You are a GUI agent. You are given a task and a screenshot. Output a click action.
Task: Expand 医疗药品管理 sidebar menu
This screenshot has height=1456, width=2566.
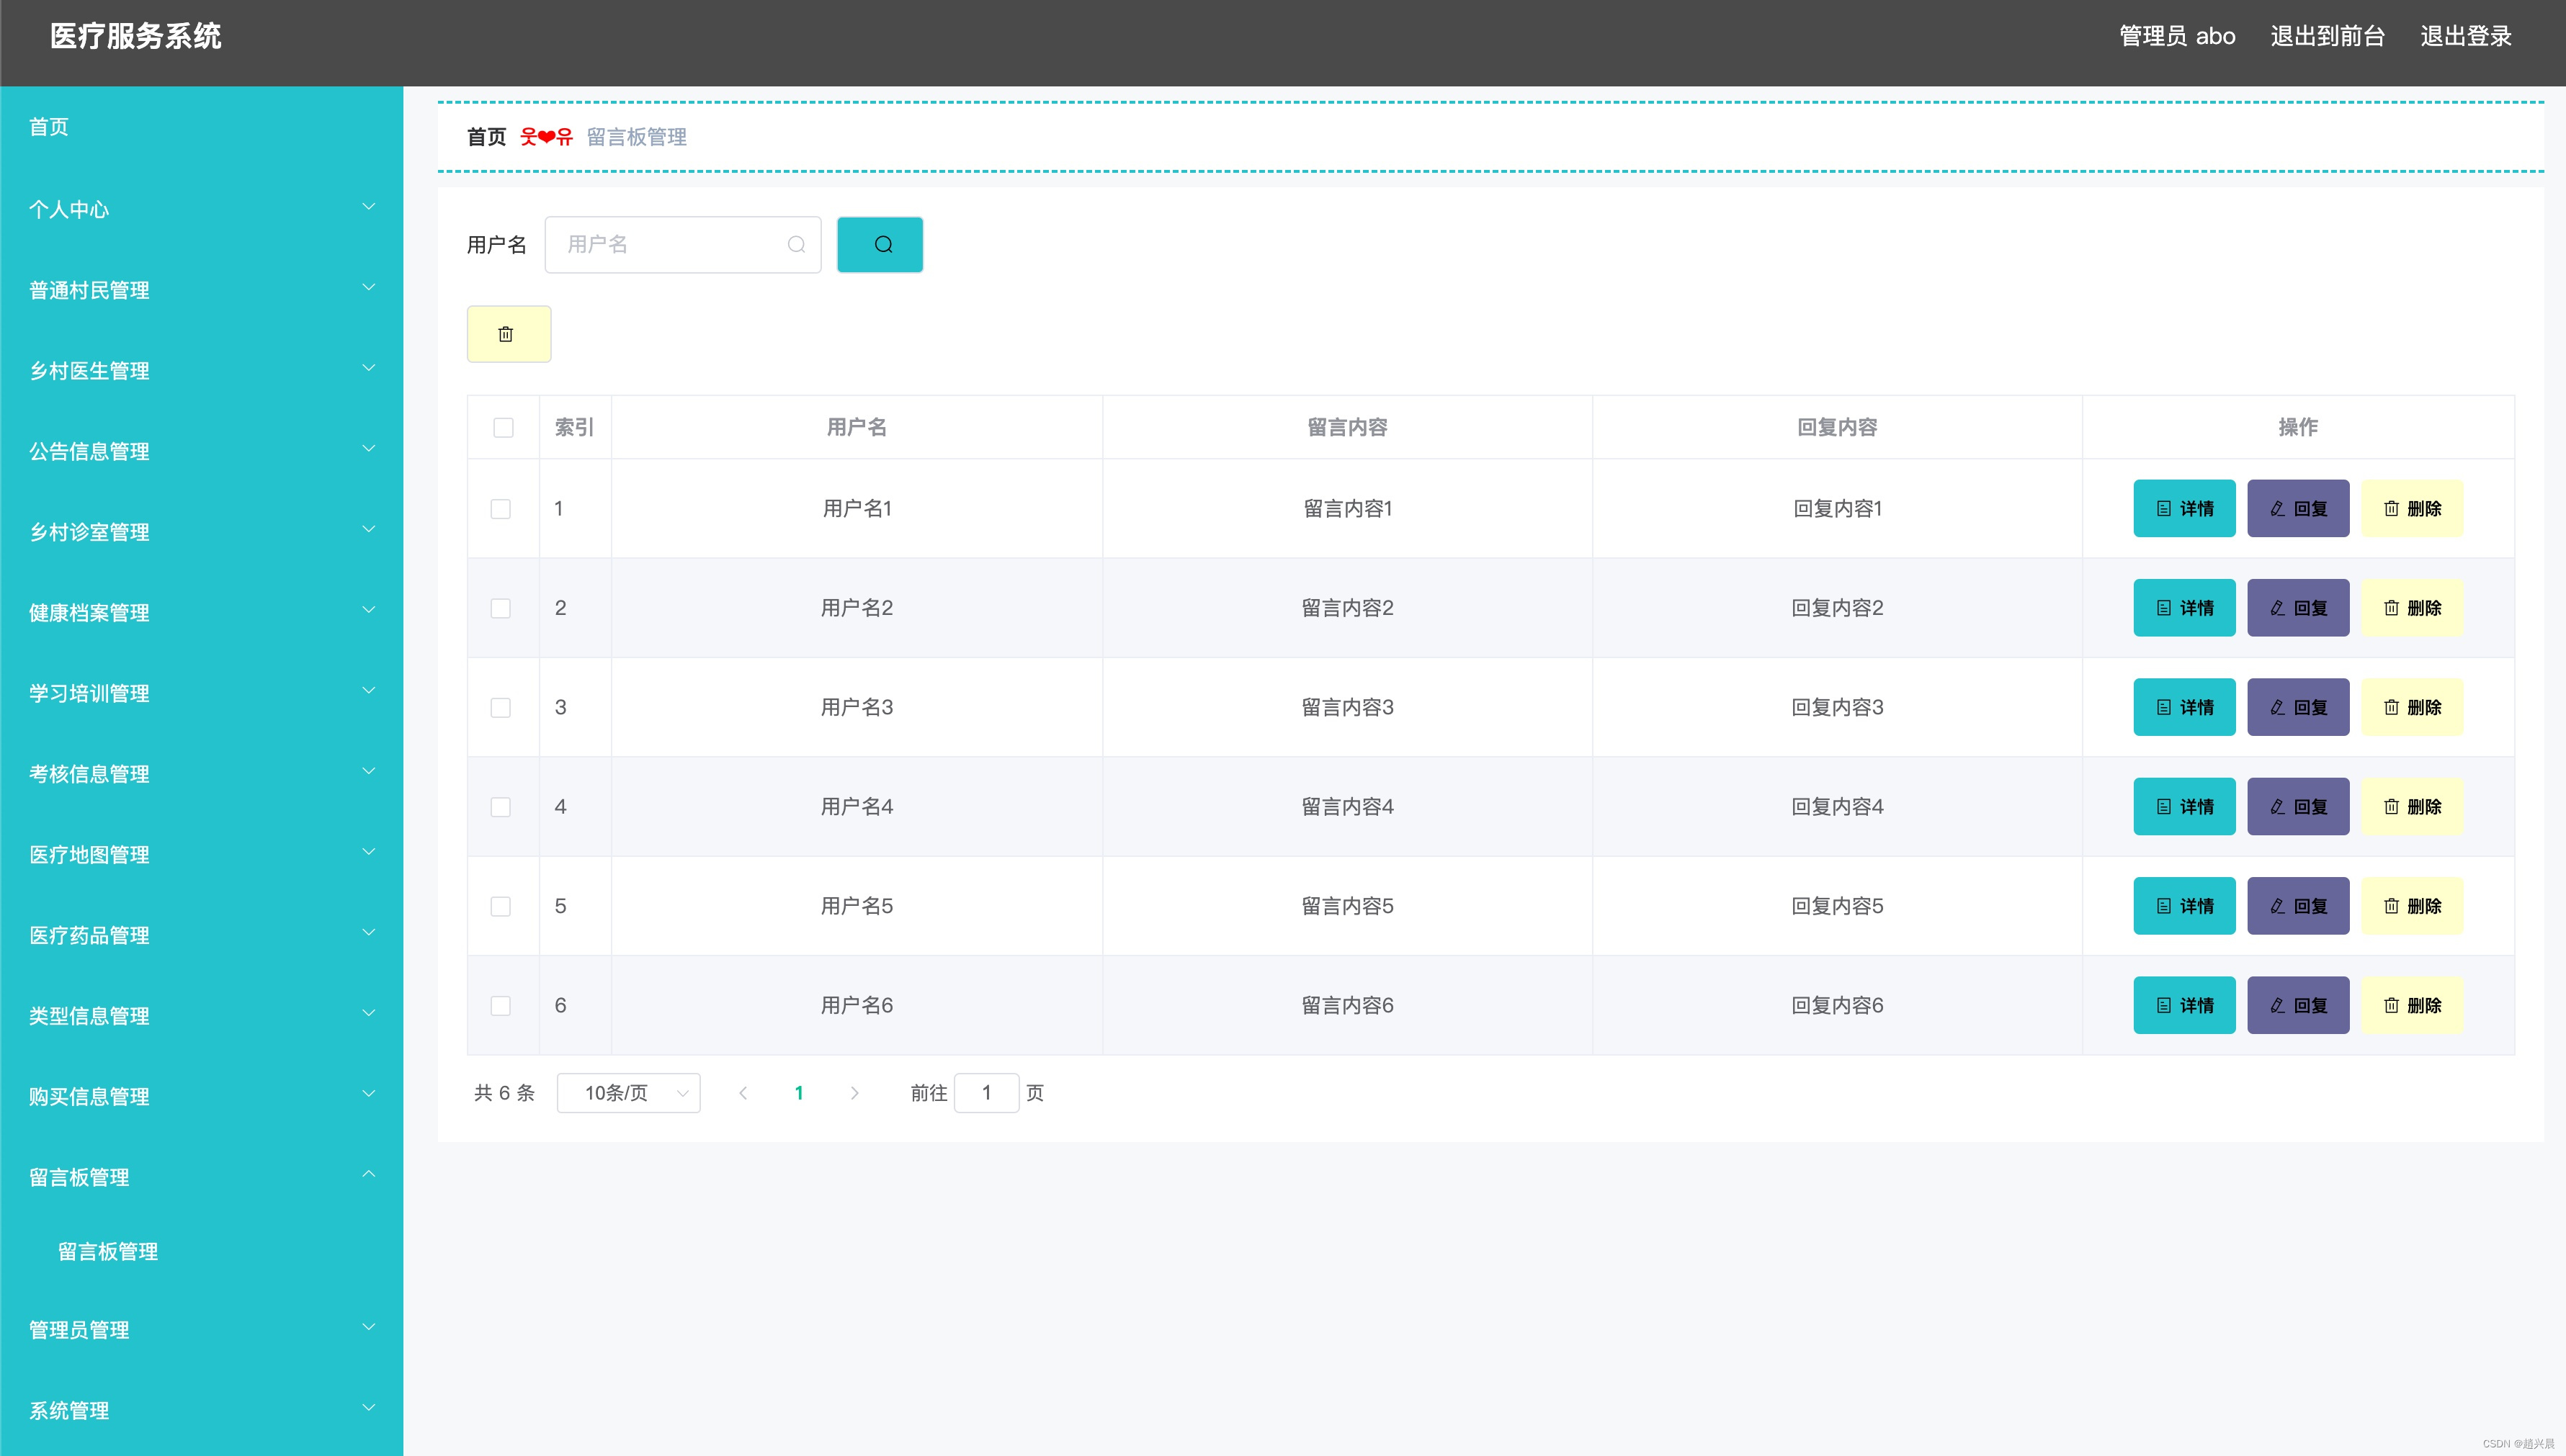point(201,935)
